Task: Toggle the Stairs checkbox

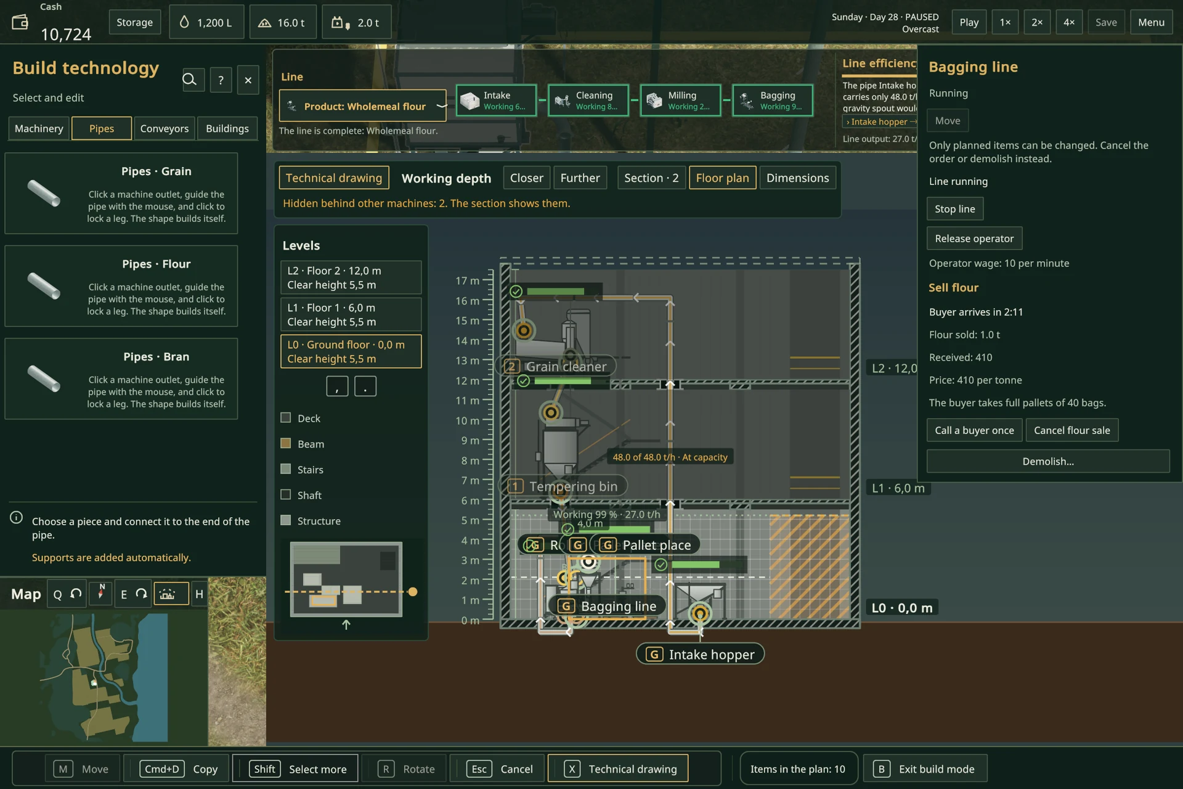Action: click(285, 469)
